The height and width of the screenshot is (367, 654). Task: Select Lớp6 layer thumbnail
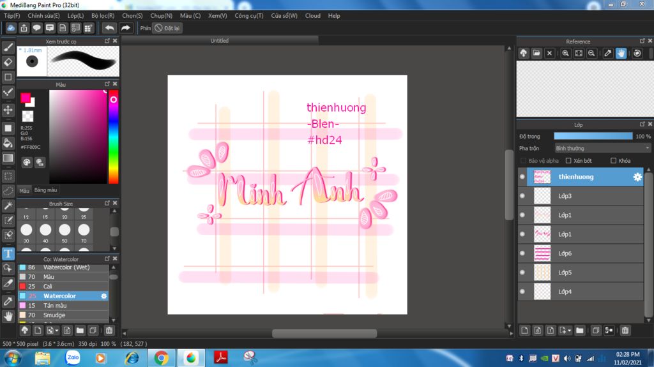click(542, 253)
